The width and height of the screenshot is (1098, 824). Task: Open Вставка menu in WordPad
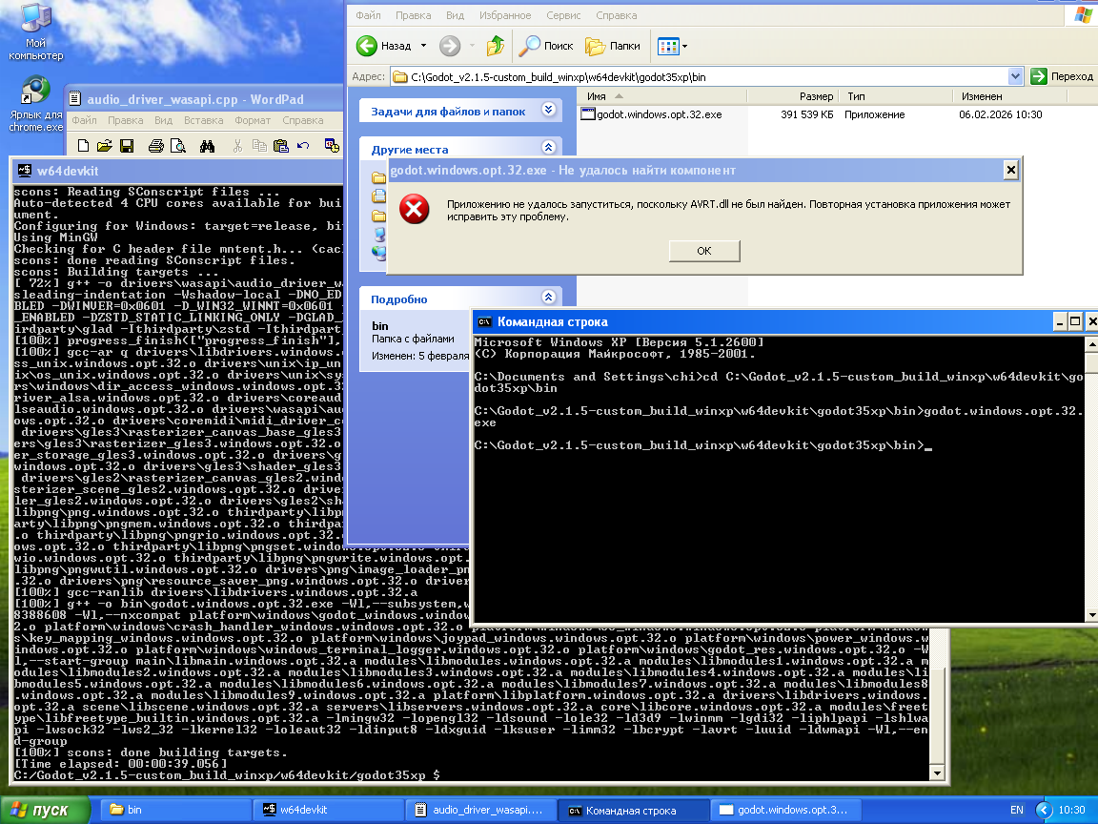click(x=203, y=120)
